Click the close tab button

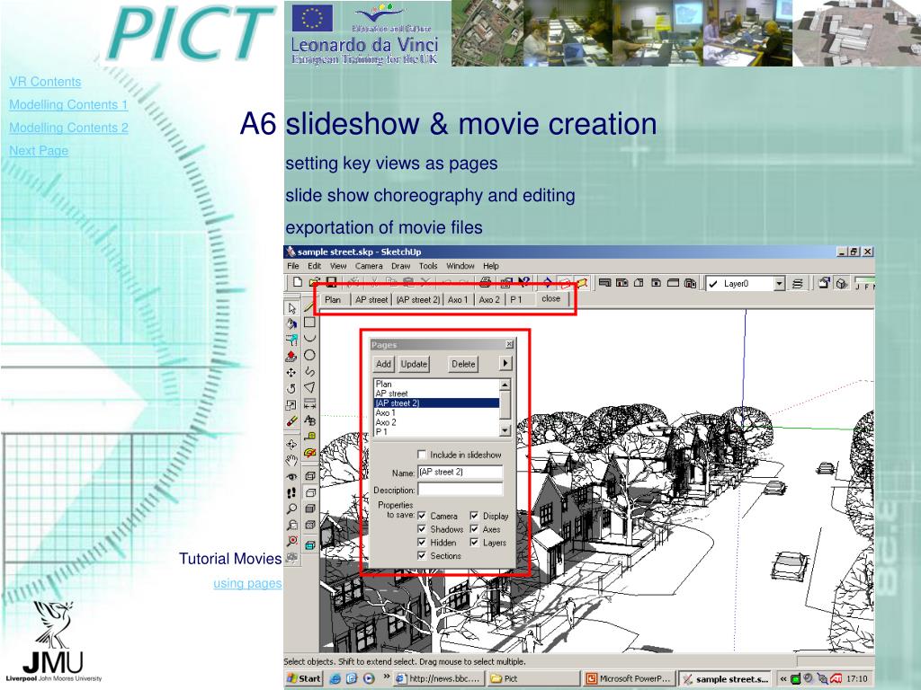pos(551,298)
